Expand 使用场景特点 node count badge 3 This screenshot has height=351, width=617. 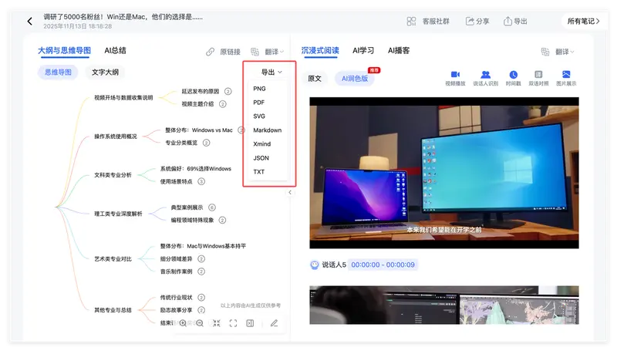click(201, 181)
